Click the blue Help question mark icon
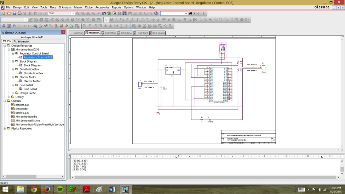Viewport: 345px width, 194px height. [156, 13]
